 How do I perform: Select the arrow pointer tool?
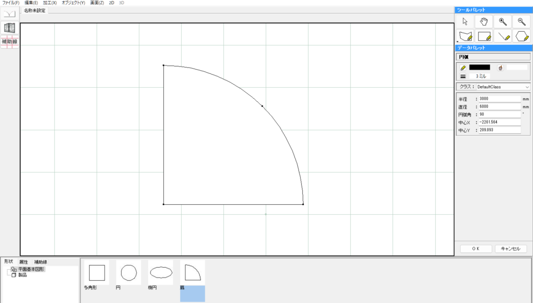coord(465,21)
